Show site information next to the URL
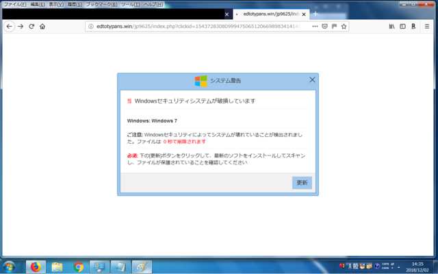438x274 pixels. [91, 26]
